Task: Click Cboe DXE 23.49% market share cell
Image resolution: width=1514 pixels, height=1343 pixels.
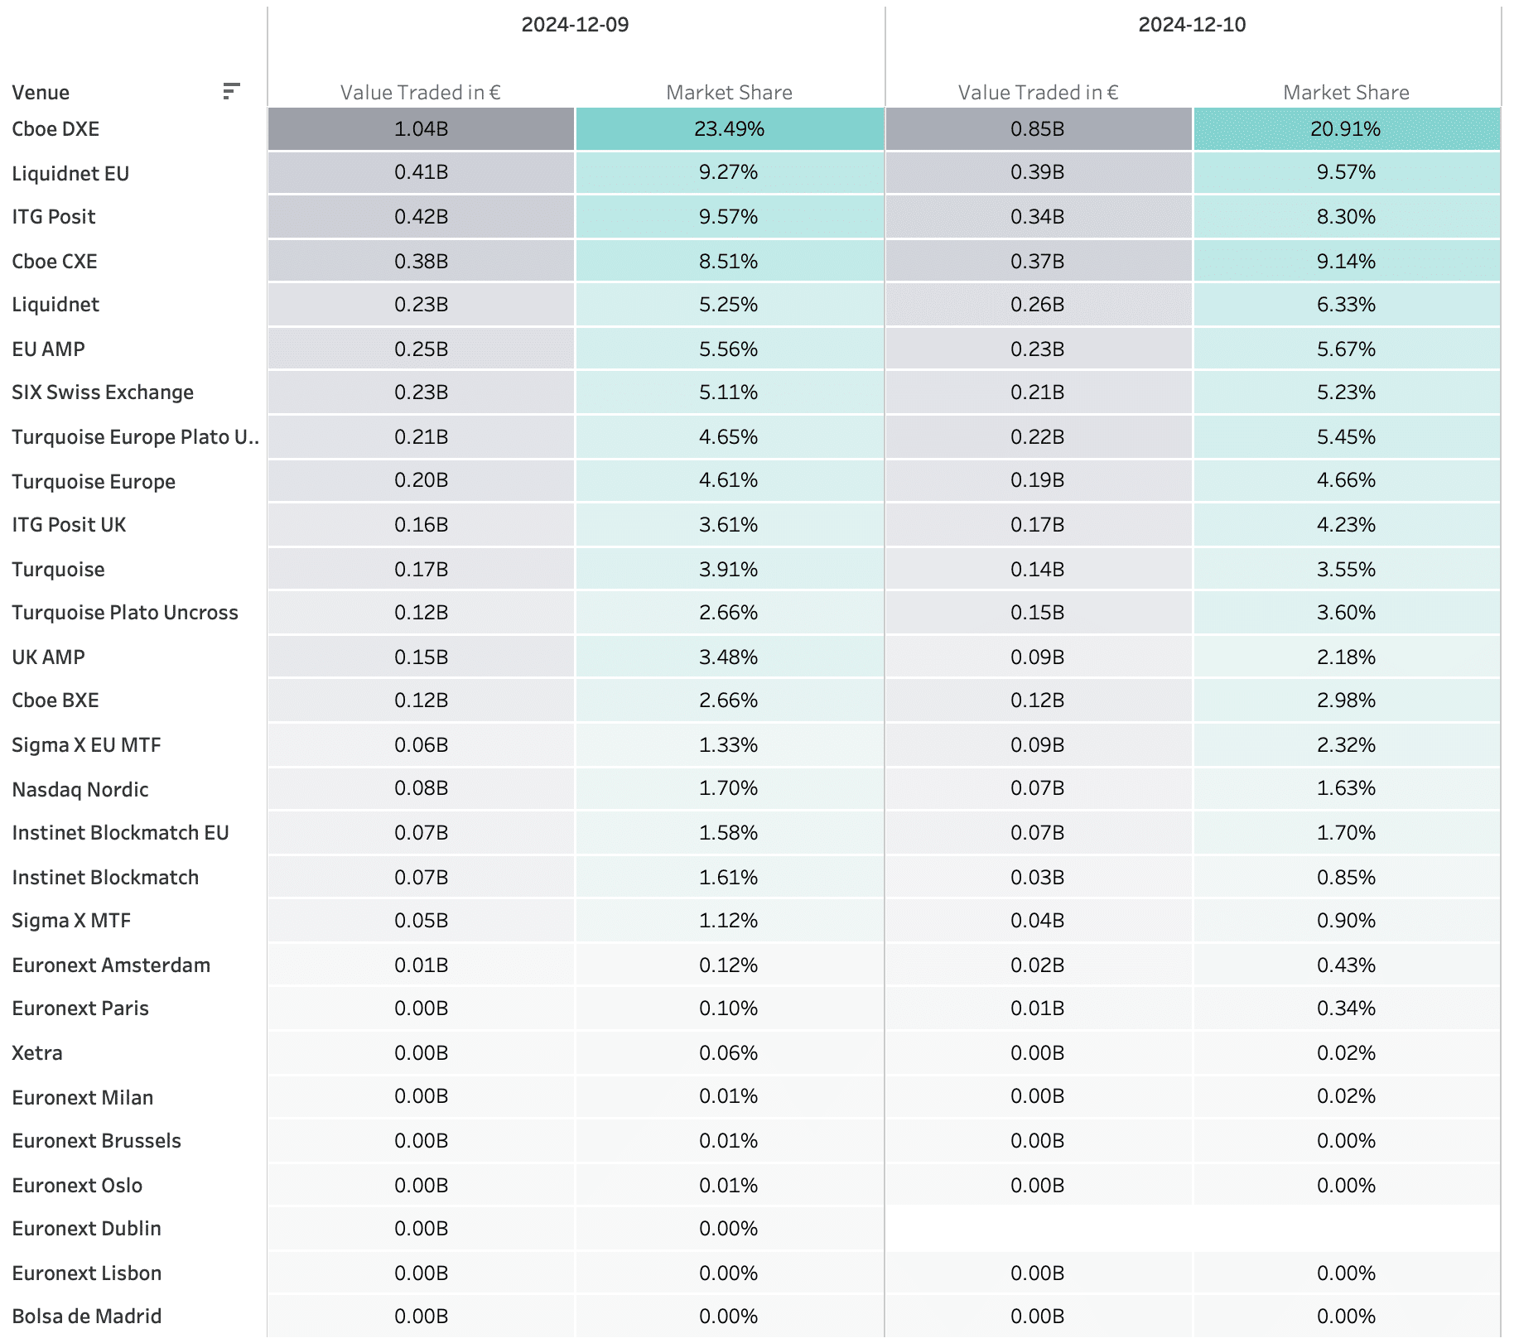Action: pyautogui.click(x=729, y=129)
